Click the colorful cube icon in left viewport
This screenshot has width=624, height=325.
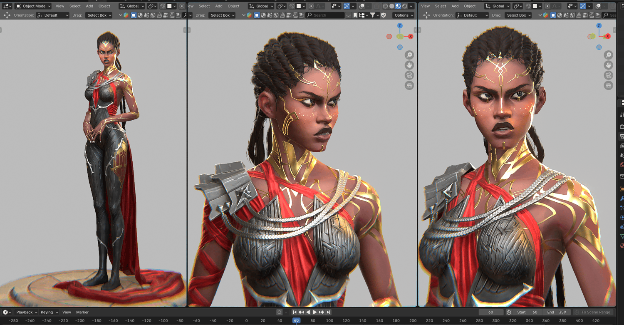coord(126,15)
